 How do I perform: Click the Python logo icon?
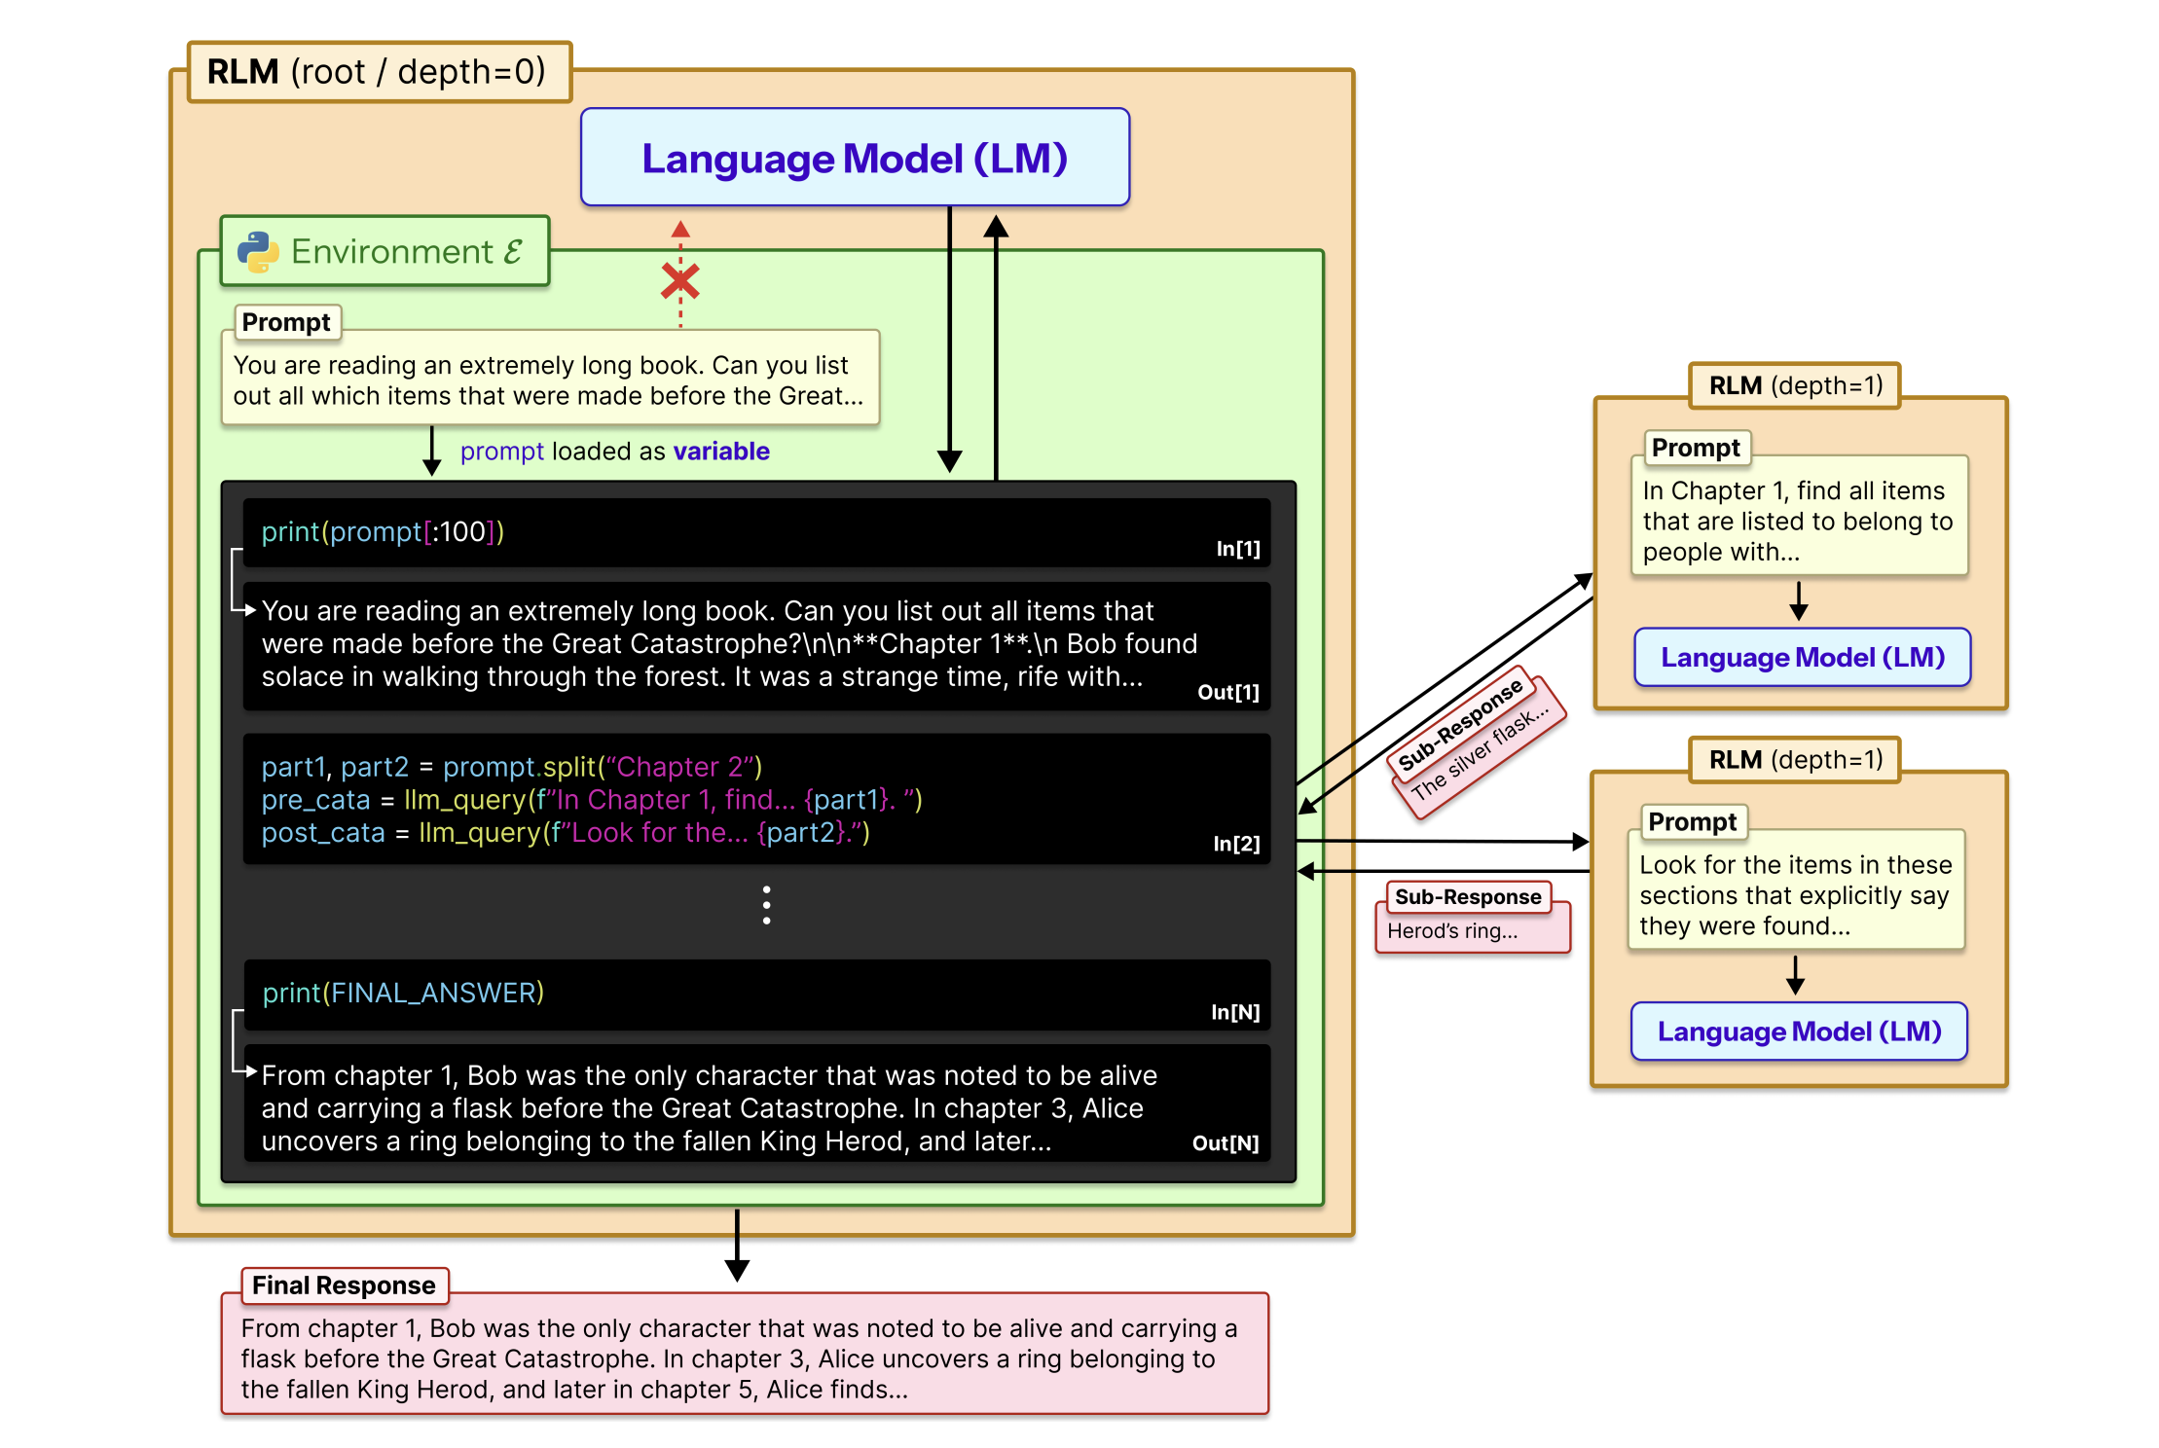[258, 252]
